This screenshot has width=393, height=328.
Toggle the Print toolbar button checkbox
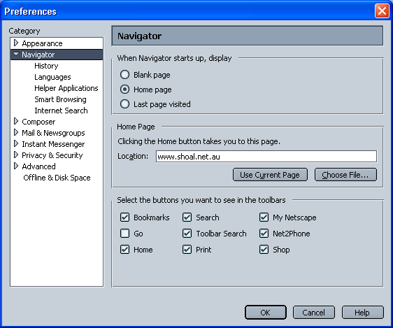click(x=187, y=250)
